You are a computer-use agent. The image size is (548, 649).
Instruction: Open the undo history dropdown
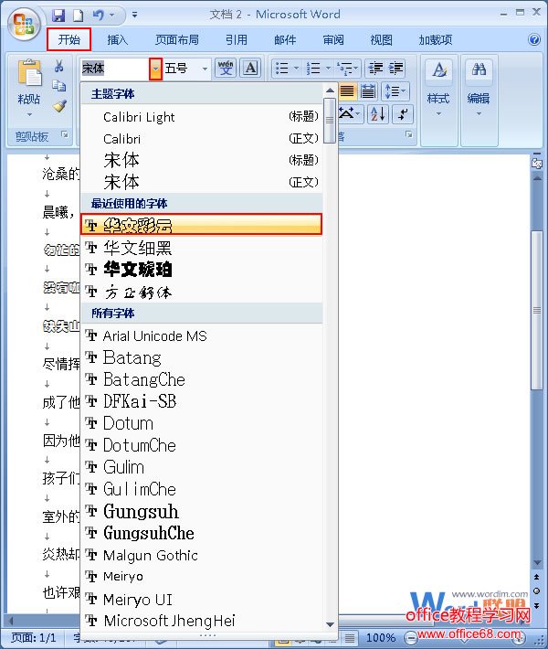(x=111, y=16)
